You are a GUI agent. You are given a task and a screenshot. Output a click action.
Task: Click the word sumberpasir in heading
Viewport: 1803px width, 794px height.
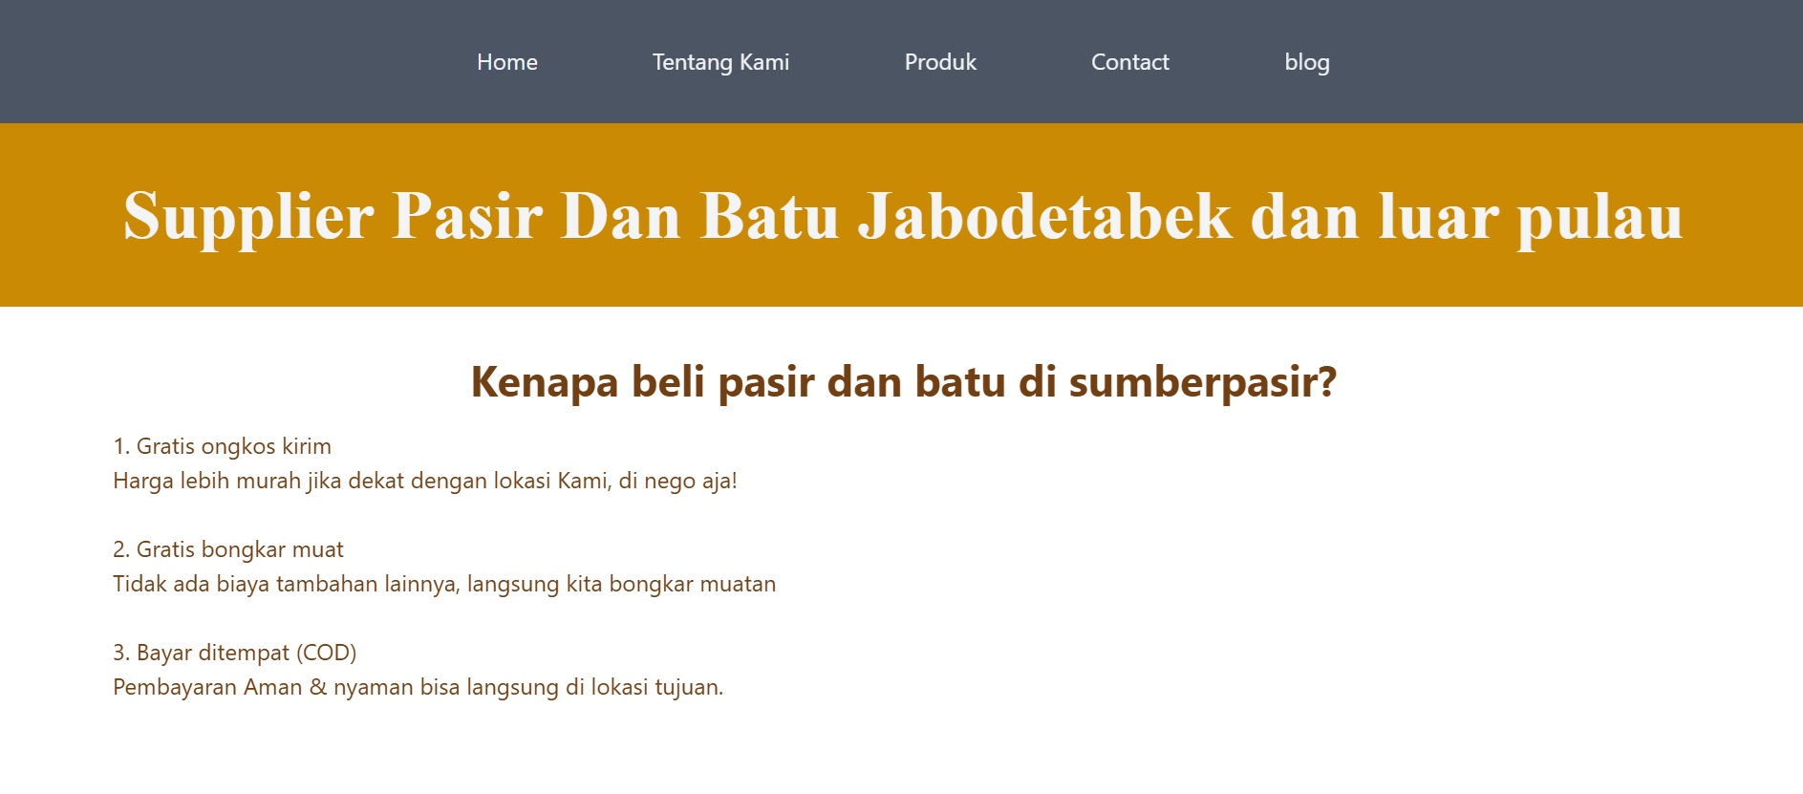[1201, 382]
